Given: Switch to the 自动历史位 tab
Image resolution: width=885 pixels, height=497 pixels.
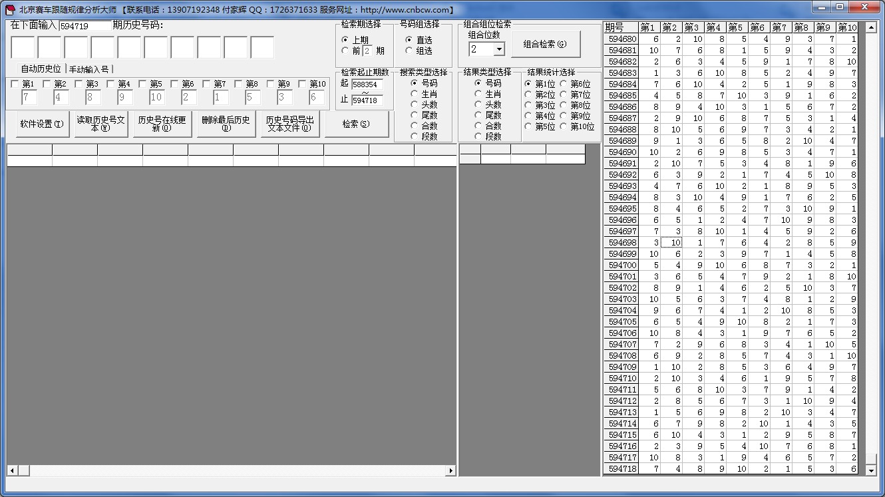Looking at the screenshot, I should (x=41, y=69).
